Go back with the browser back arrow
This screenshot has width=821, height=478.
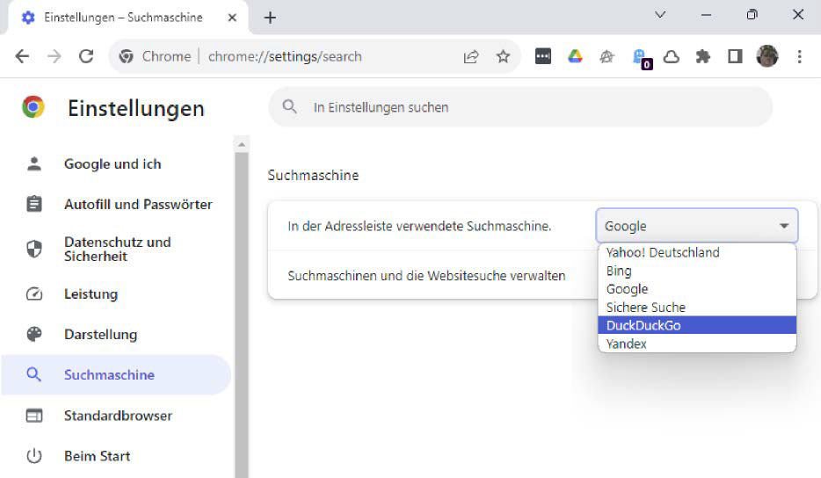22,56
